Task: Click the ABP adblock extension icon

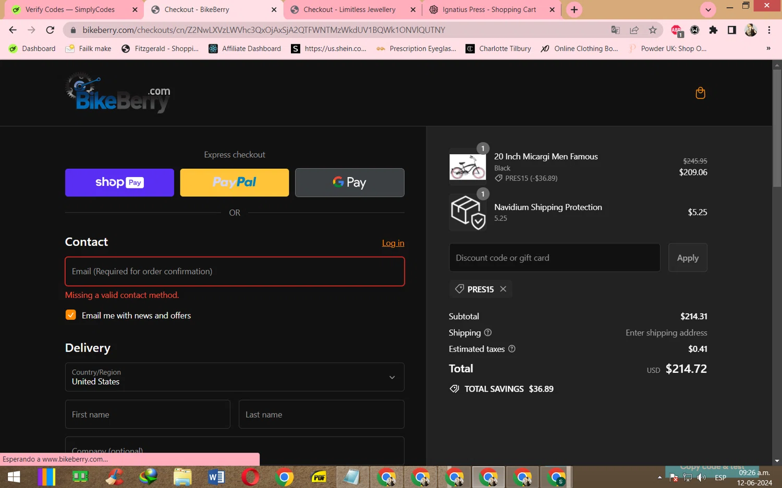Action: pos(677,31)
